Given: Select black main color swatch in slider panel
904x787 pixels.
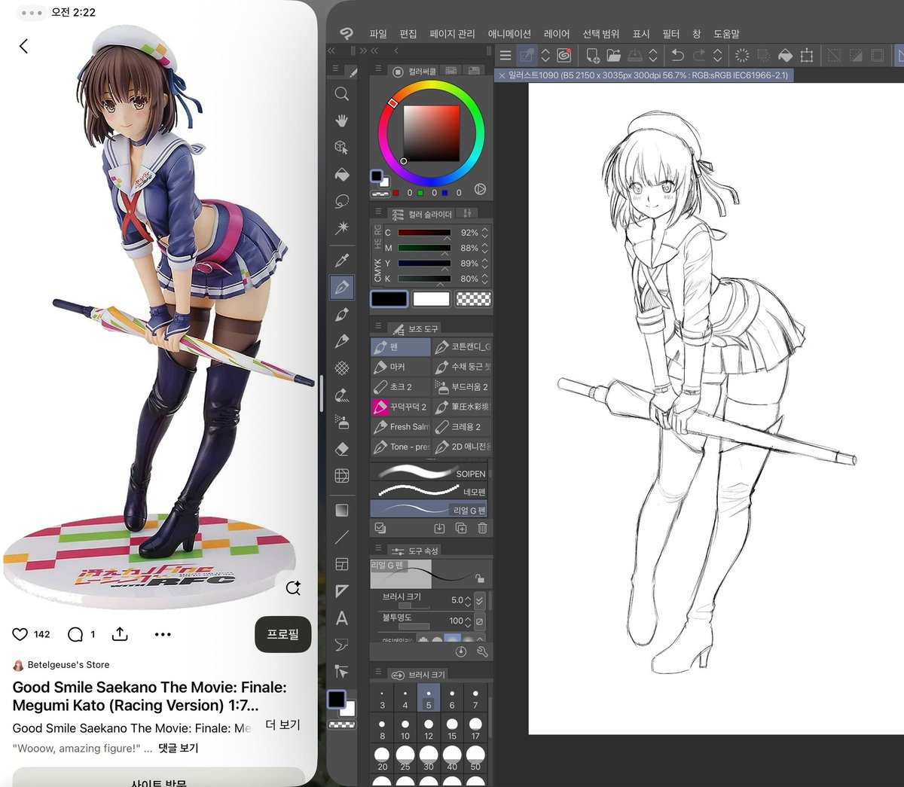Looking at the screenshot, I should coord(389,299).
